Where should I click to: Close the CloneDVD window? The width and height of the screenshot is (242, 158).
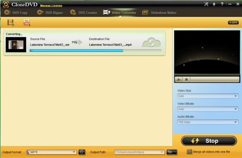click(238, 4)
